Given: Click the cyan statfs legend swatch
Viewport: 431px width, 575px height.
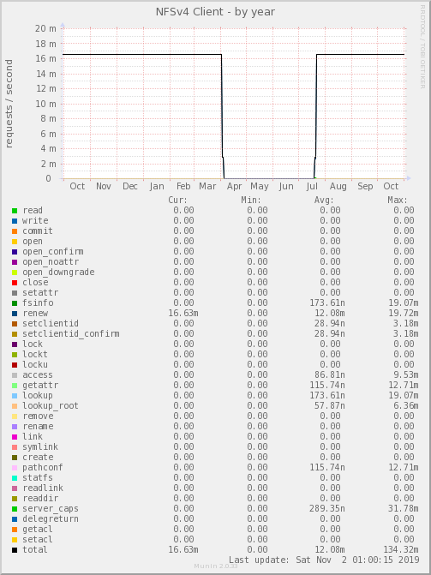Looking at the screenshot, I should (x=15, y=478).
